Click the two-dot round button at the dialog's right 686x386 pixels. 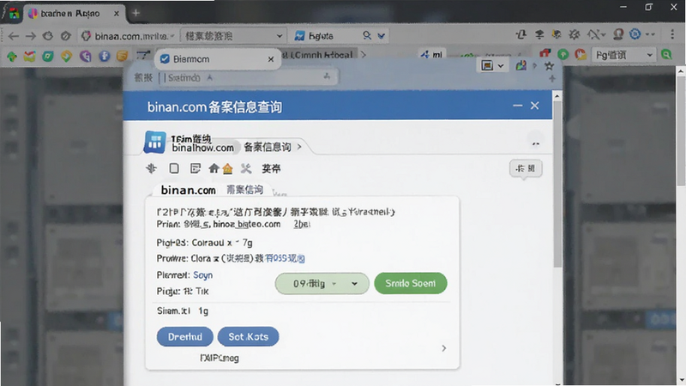[x=536, y=143]
